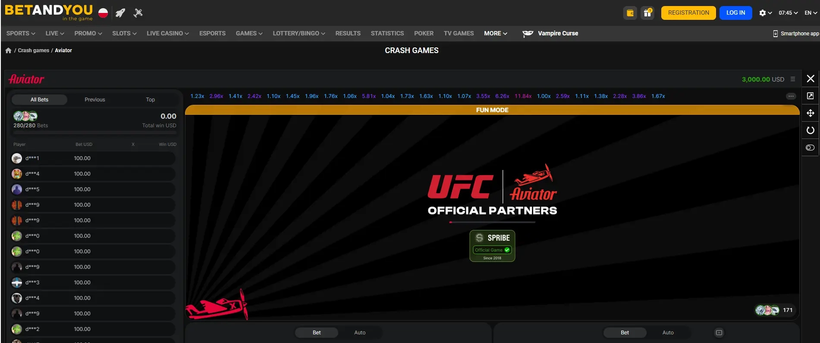The image size is (820, 343).
Task: Open the STATISTICS page
Action: click(x=387, y=33)
